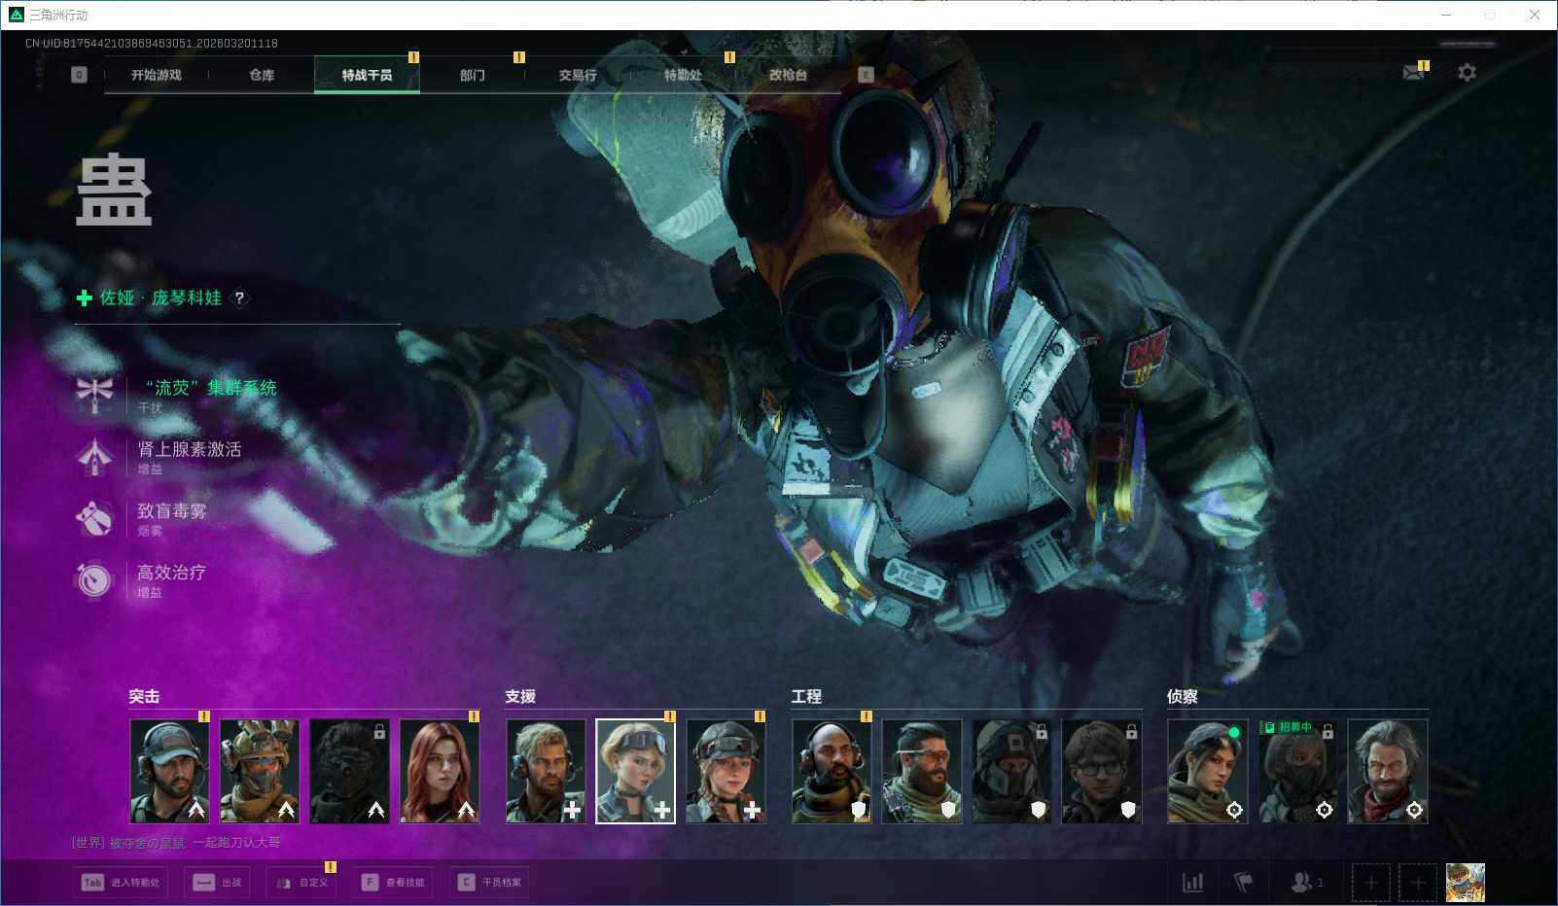Image resolution: width=1558 pixels, height=906 pixels.
Task: Click the 查看技能 button
Action: (x=394, y=883)
